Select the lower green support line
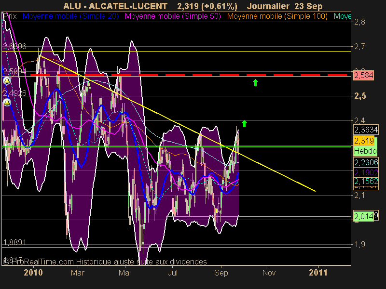The image size is (386, 289). (x=259, y=216)
